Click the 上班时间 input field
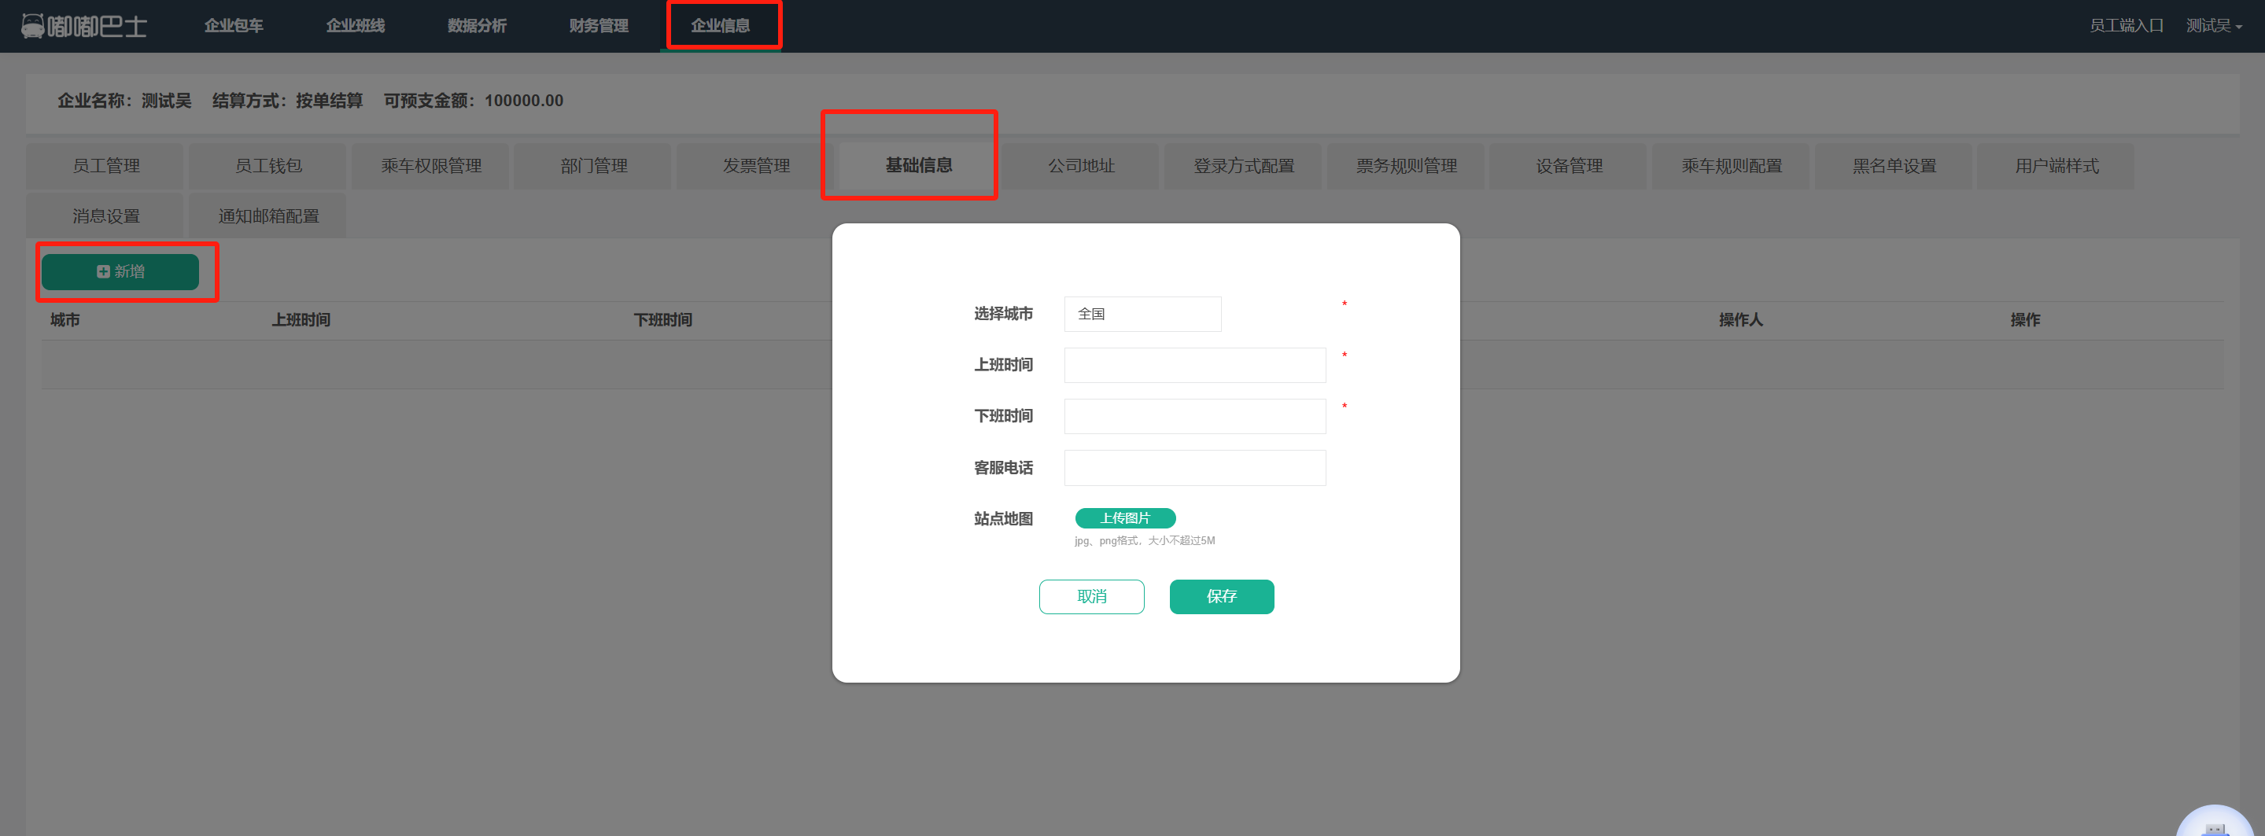The width and height of the screenshot is (2265, 836). 1194,365
